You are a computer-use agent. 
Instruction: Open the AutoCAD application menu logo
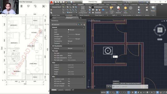(52, 2)
